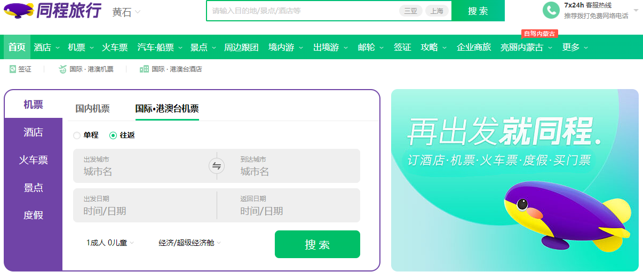Click the 同程旅行 logo
This screenshot has width=643, height=272.
(52, 11)
